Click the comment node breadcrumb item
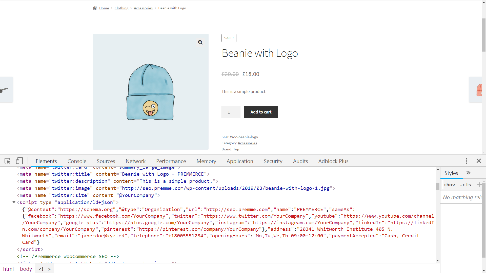Image resolution: width=486 pixels, height=273 pixels. [45, 269]
